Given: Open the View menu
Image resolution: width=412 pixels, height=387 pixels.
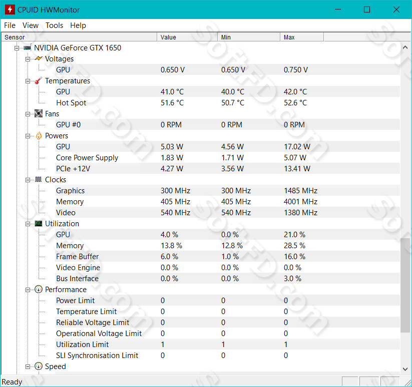Looking at the screenshot, I should pos(31,25).
